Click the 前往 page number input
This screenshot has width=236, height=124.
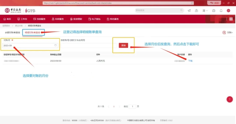(x=133, y=106)
